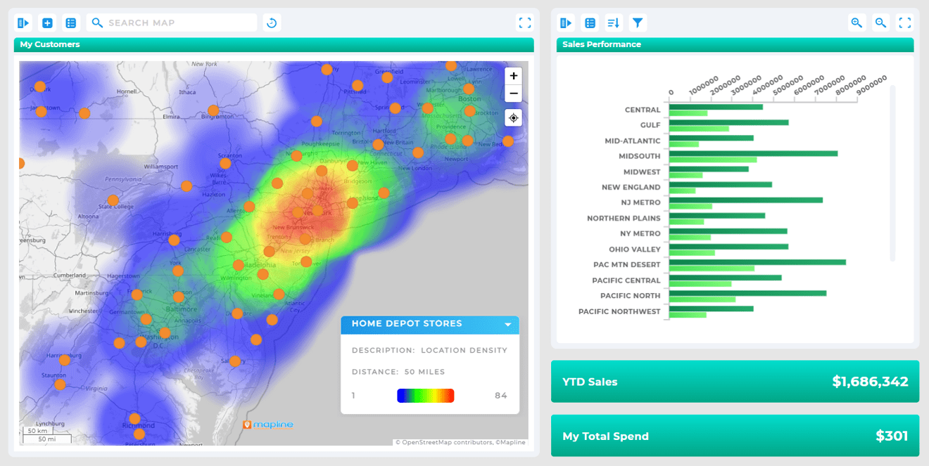The width and height of the screenshot is (929, 466).
Task: Open the filter for Sales Performance
Action: (638, 22)
